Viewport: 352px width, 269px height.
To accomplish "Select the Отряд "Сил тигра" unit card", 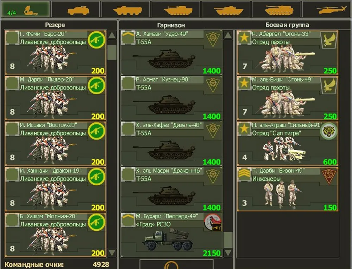I will pos(288,144).
